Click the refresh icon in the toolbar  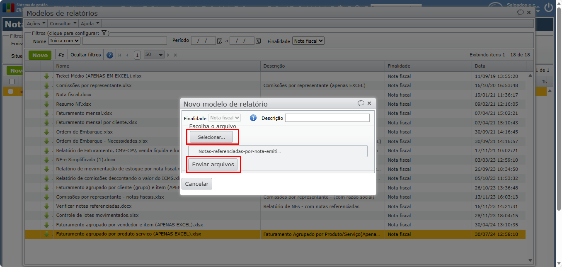61,55
